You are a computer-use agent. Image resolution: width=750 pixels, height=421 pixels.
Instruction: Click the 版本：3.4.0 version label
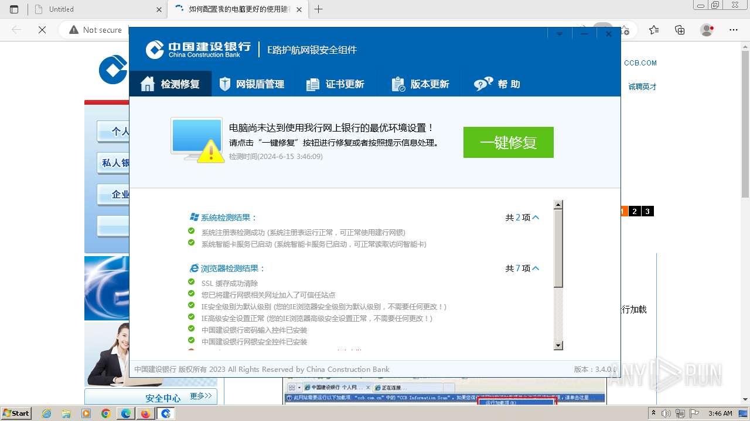(x=594, y=370)
